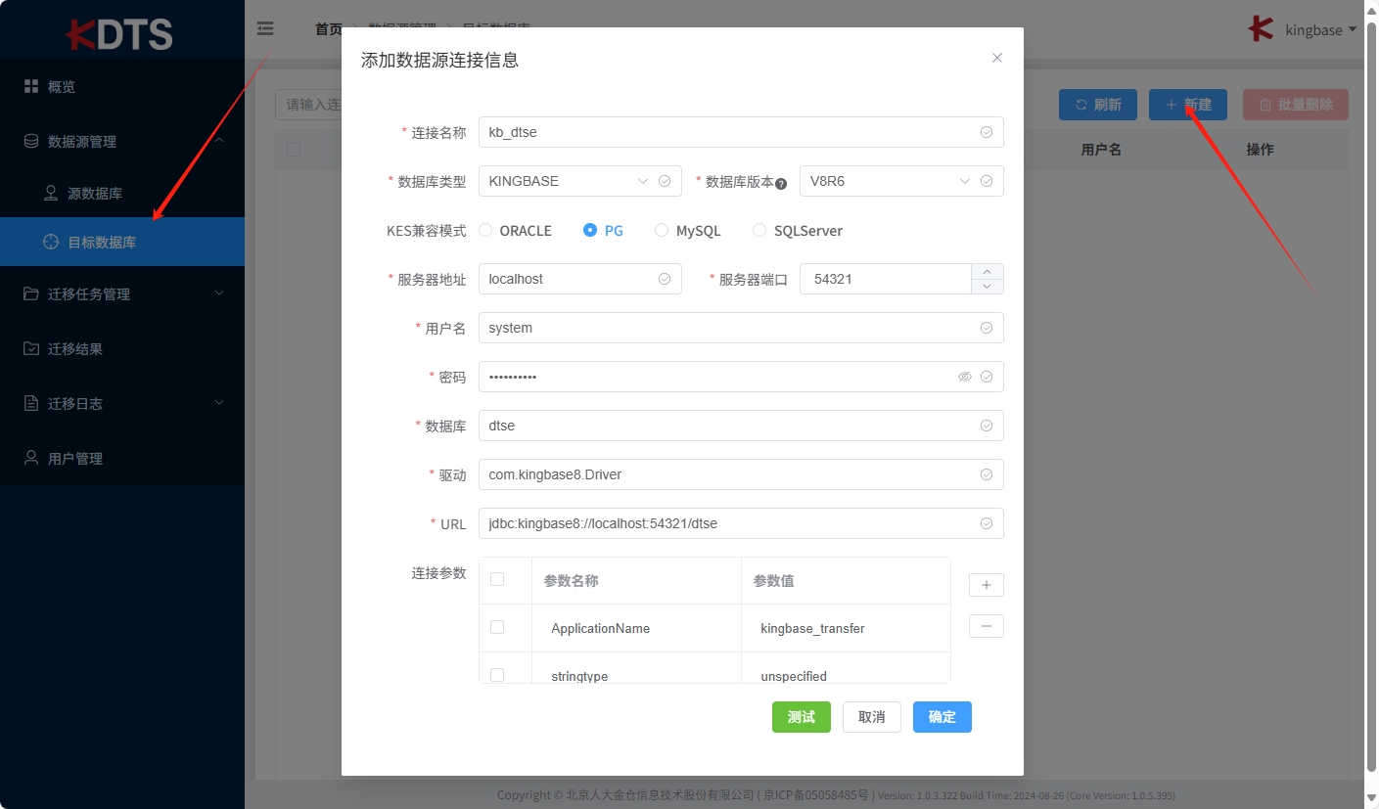
Task: Check the select-all checkbox in 连接参数 header
Action: coord(497,579)
